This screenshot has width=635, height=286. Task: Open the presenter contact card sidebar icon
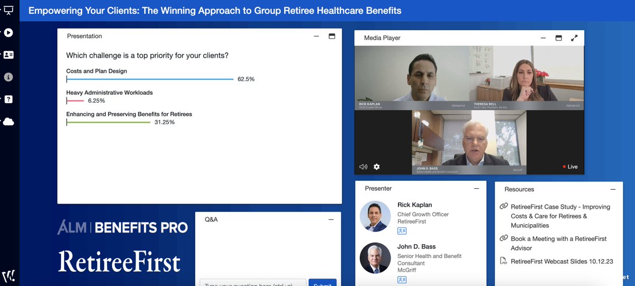click(x=8, y=55)
